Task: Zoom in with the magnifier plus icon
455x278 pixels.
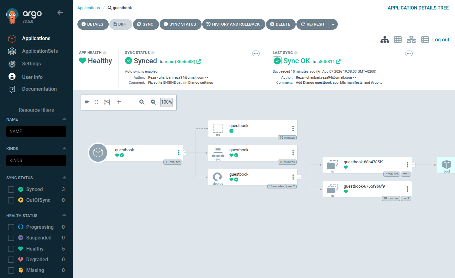Action: click(142, 102)
